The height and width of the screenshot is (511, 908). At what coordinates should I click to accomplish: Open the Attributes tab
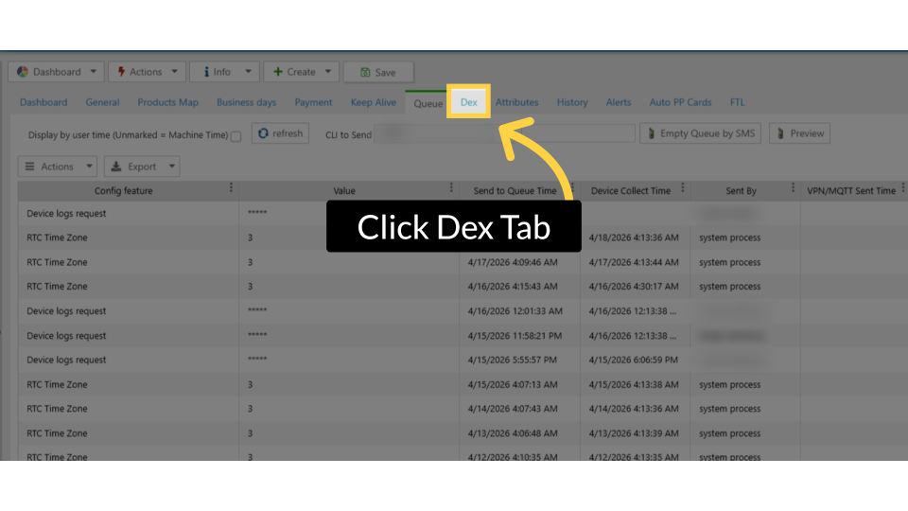(516, 102)
